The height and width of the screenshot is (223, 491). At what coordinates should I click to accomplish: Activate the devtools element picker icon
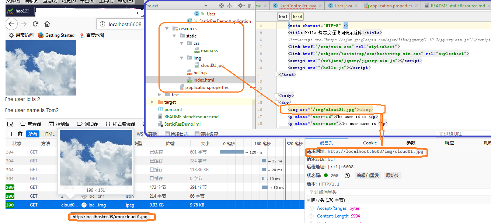(x=10, y=124)
